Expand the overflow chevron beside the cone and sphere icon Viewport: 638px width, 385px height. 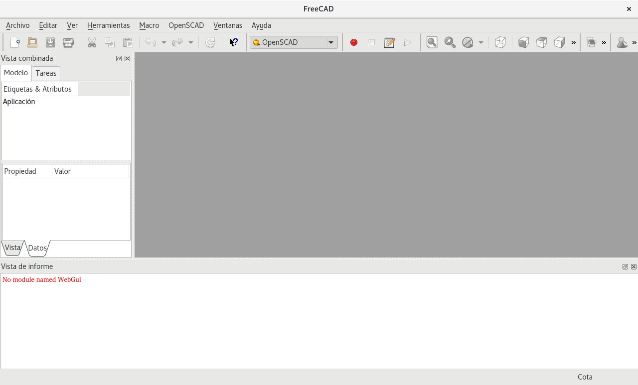coord(634,42)
